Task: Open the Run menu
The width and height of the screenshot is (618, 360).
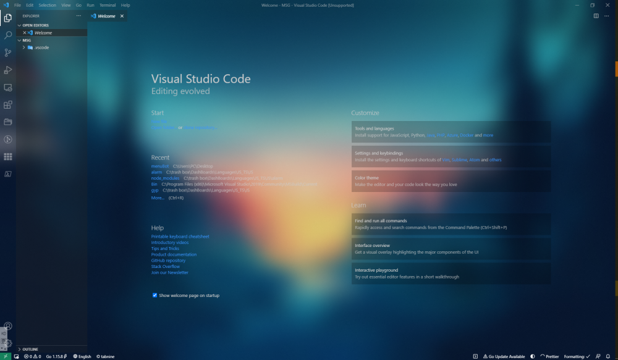Action: pyautogui.click(x=90, y=5)
